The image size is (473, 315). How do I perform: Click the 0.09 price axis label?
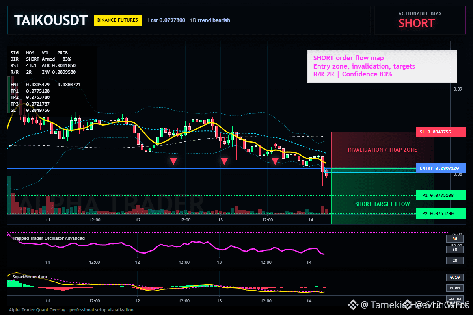[457, 89]
